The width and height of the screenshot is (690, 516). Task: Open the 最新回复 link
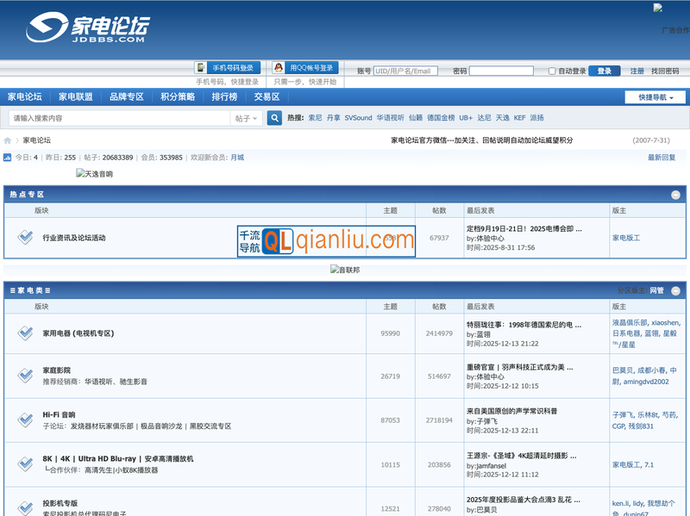[x=662, y=158]
